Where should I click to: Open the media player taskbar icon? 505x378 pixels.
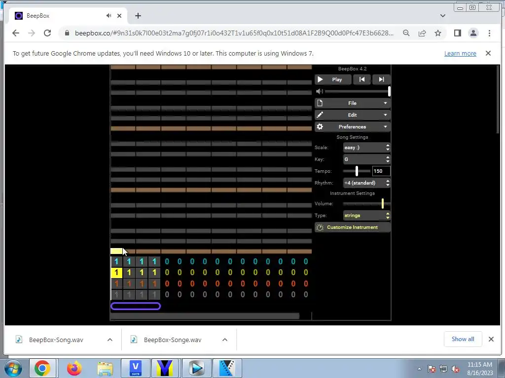click(197, 368)
